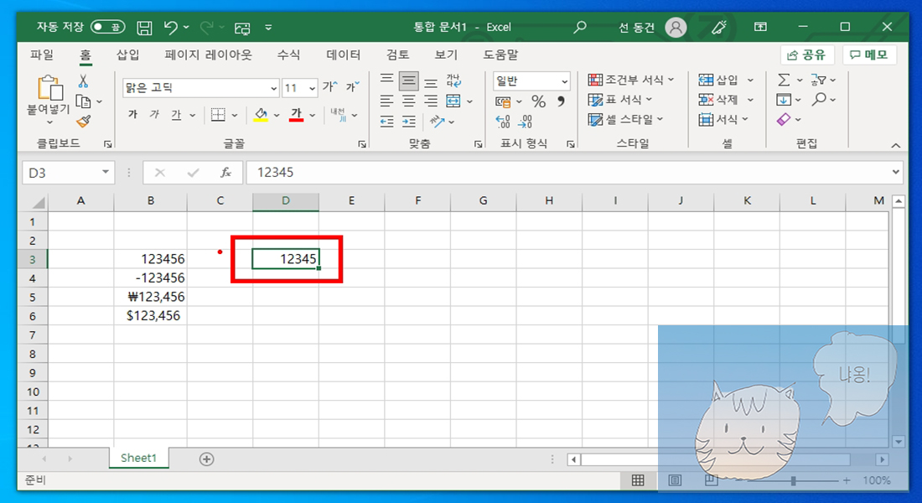The image size is (922, 503).
Task: Click the Cut scissors icon
Action: (x=83, y=81)
